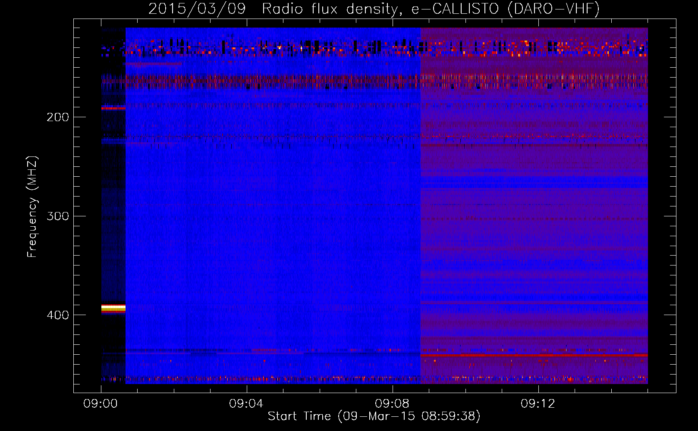The image size is (698, 431).
Task: Click the 09:00 time tick label
Action: coord(101,404)
